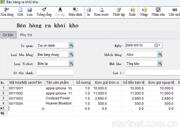Viewport: 180px width, 128px height.
Task: Open lookup for Nhà kho field
Action: [160, 63]
